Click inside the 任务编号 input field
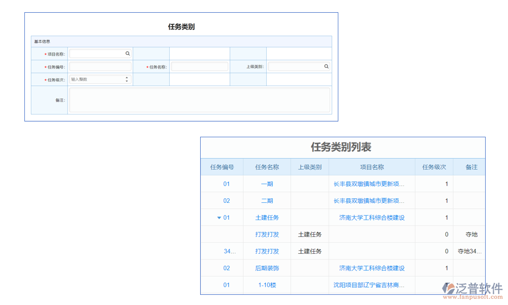Viewport: 508px width, 305px height. (100, 66)
